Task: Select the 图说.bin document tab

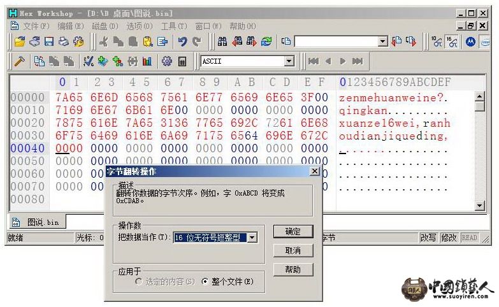Action: point(36,222)
